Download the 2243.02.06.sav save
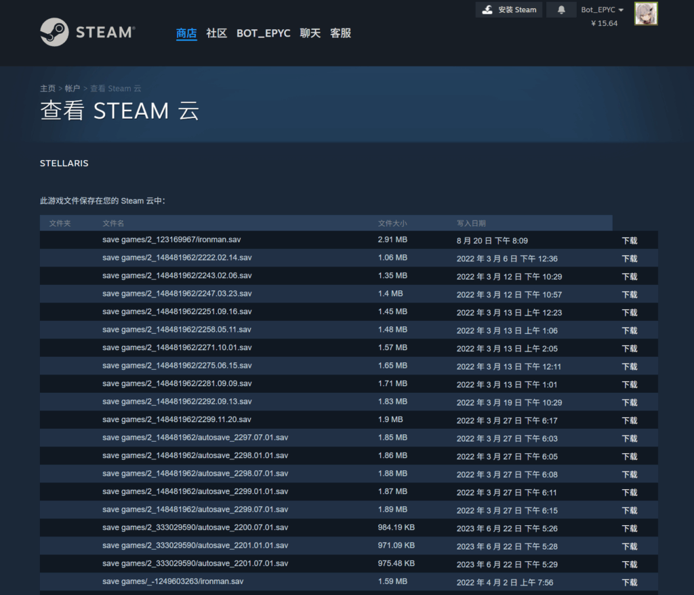 click(630, 276)
